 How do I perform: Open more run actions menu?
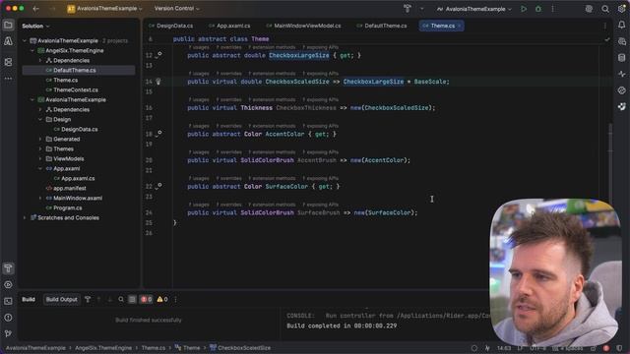tap(553, 9)
